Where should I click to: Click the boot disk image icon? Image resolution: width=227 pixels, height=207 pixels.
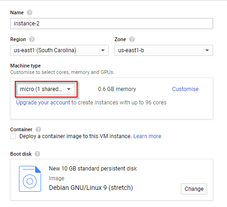click(x=30, y=179)
